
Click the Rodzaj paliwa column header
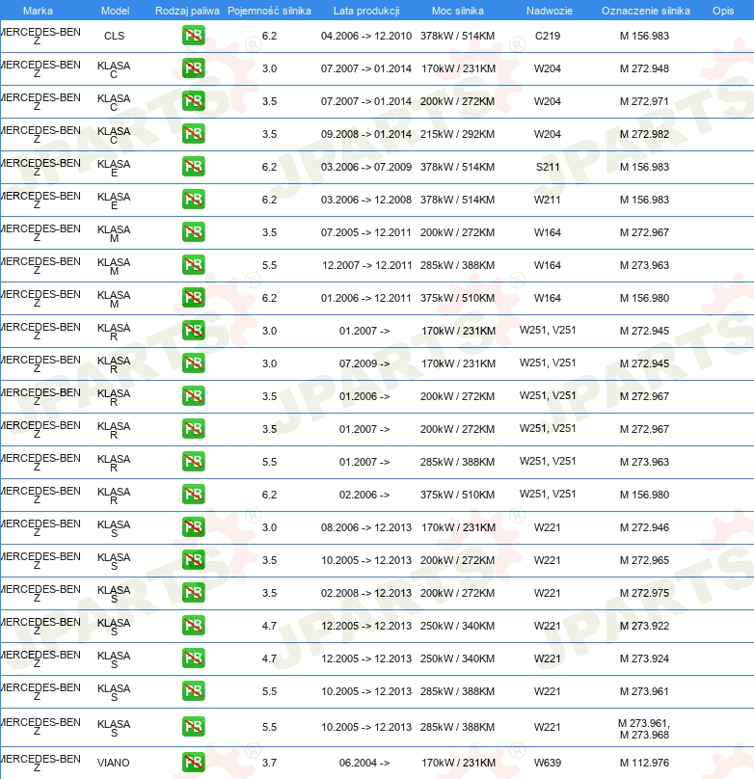[187, 11]
